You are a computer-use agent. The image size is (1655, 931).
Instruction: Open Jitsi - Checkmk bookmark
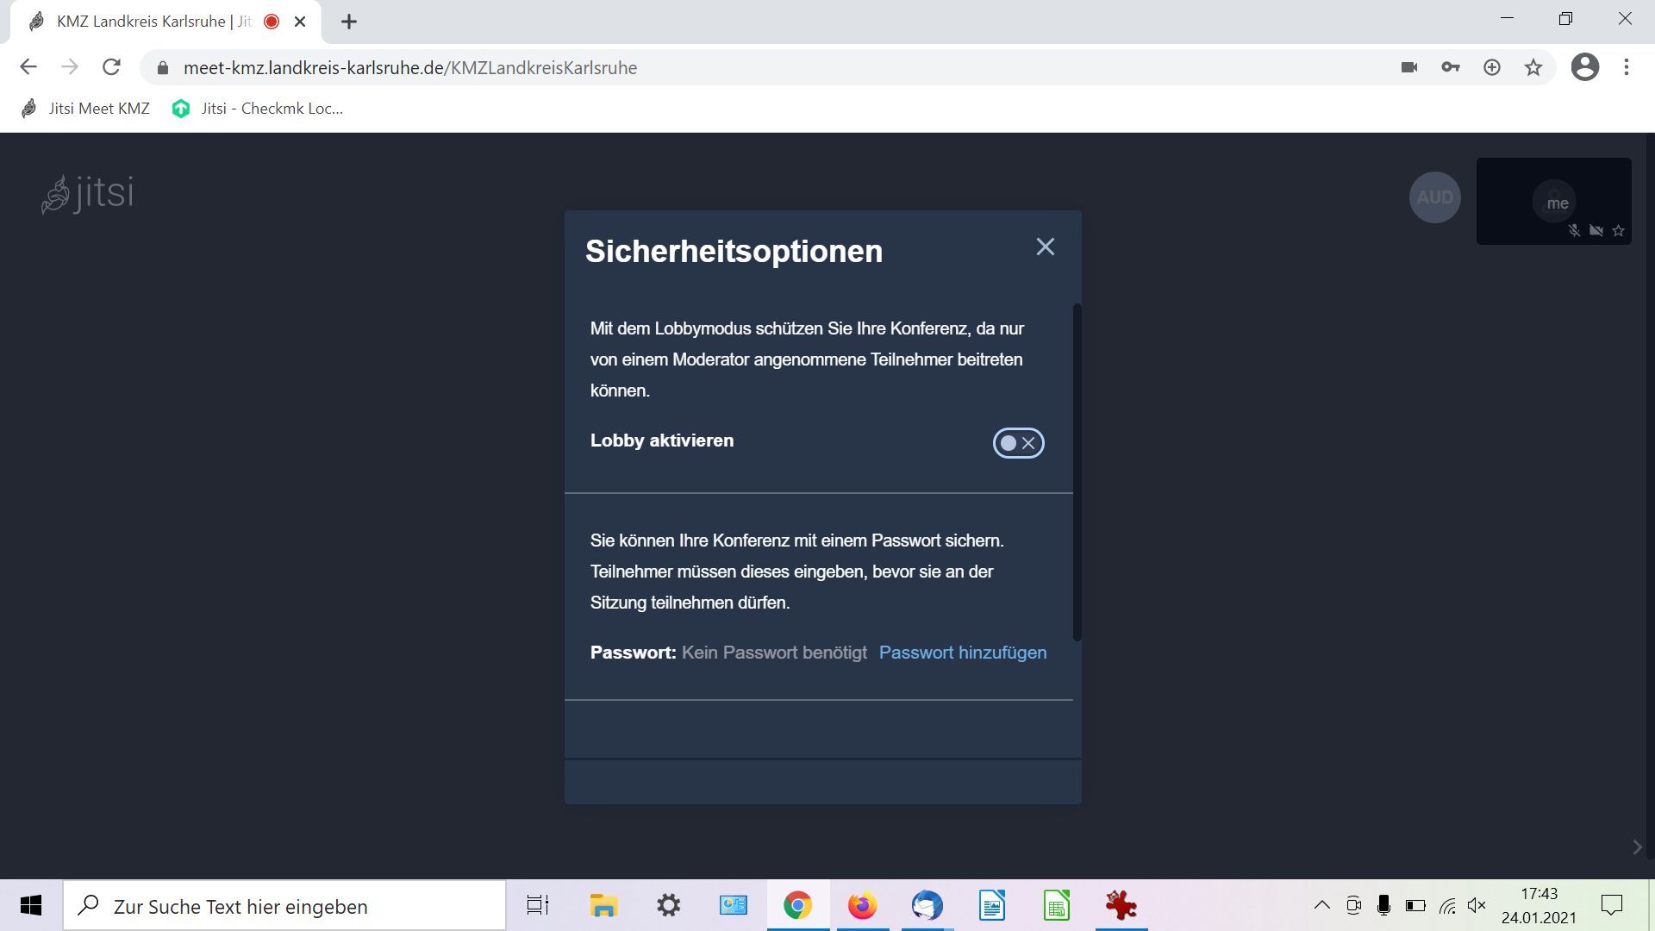point(257,109)
